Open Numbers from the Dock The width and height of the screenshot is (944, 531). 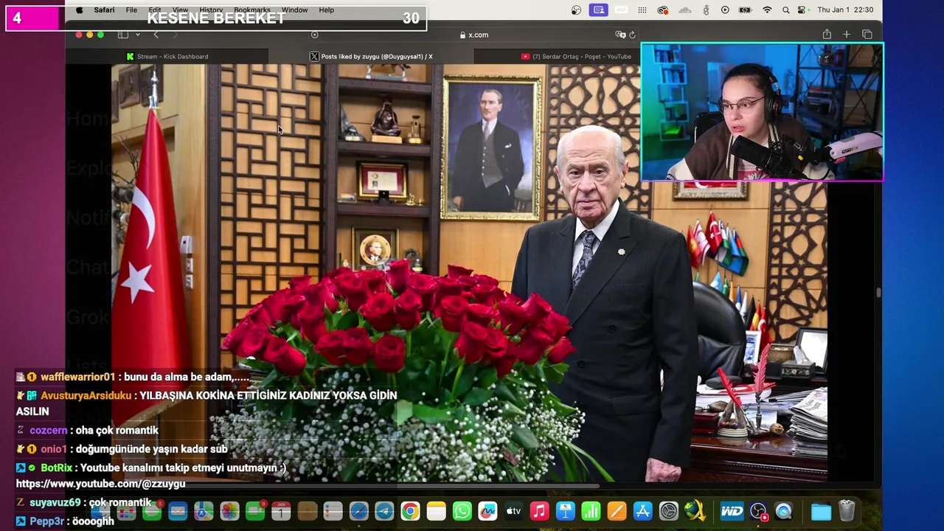591,511
